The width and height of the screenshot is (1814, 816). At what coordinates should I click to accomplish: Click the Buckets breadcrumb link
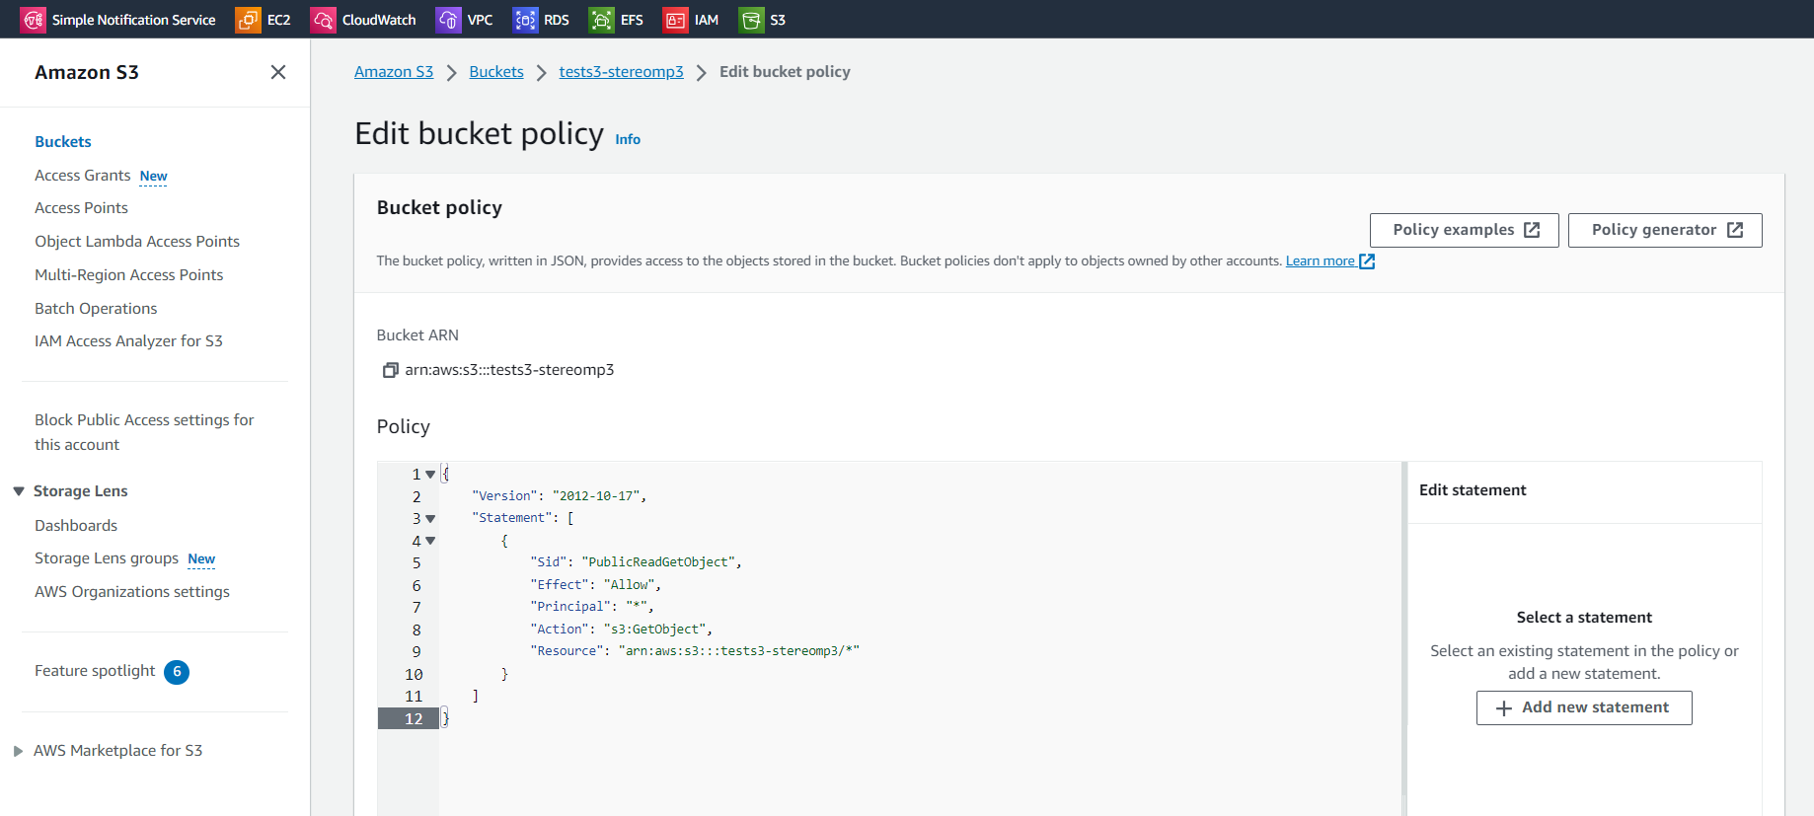[496, 72]
